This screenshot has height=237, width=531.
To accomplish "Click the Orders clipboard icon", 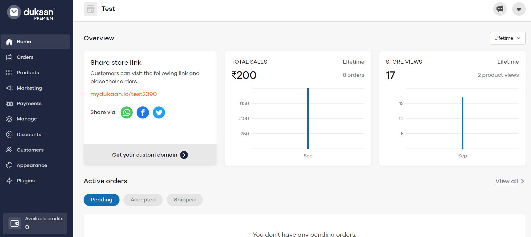I will [9, 57].
